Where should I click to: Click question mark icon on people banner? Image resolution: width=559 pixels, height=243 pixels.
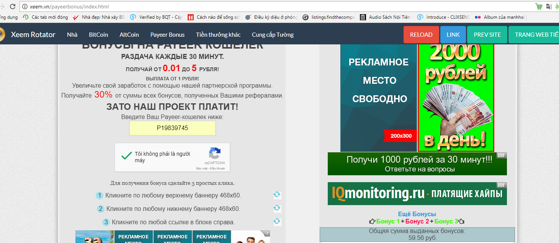[267, 233]
